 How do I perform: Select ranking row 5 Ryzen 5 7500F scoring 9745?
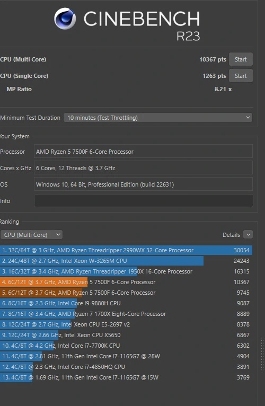126,293
